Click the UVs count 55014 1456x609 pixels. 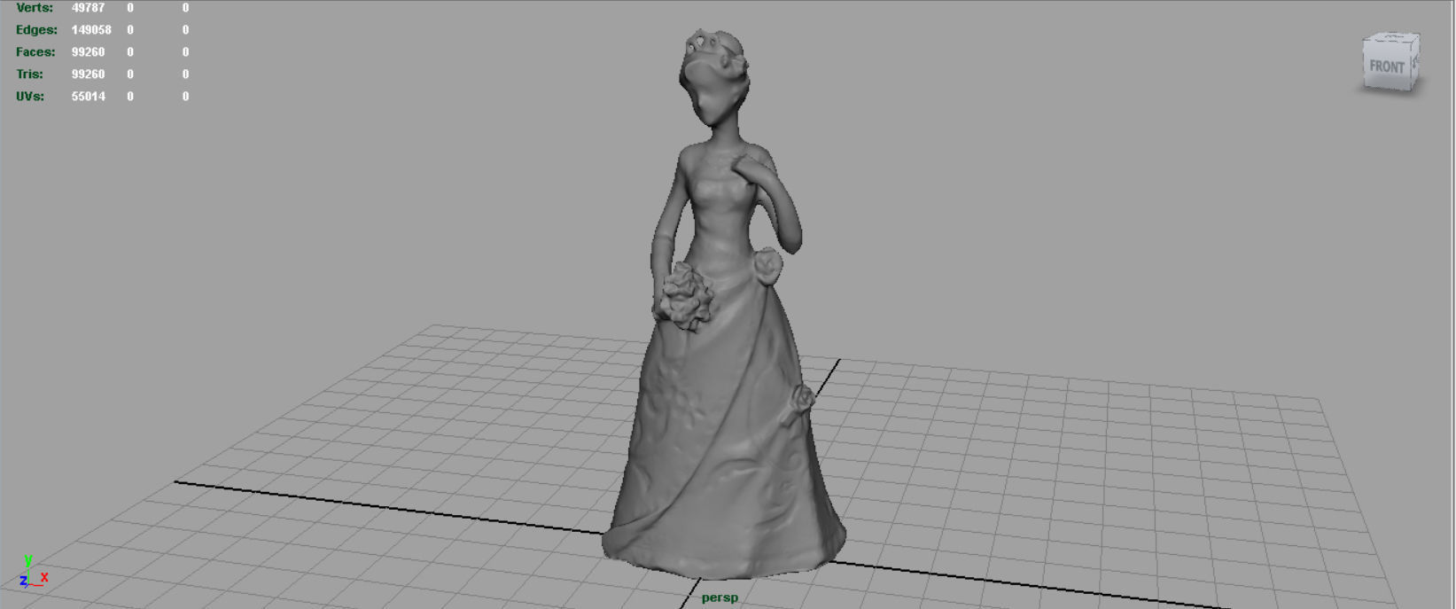pos(88,96)
